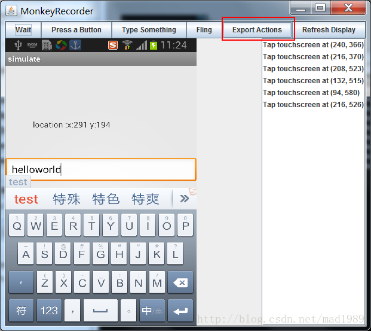Tap the P key
The width and height of the screenshot is (371, 331).
tap(185, 225)
